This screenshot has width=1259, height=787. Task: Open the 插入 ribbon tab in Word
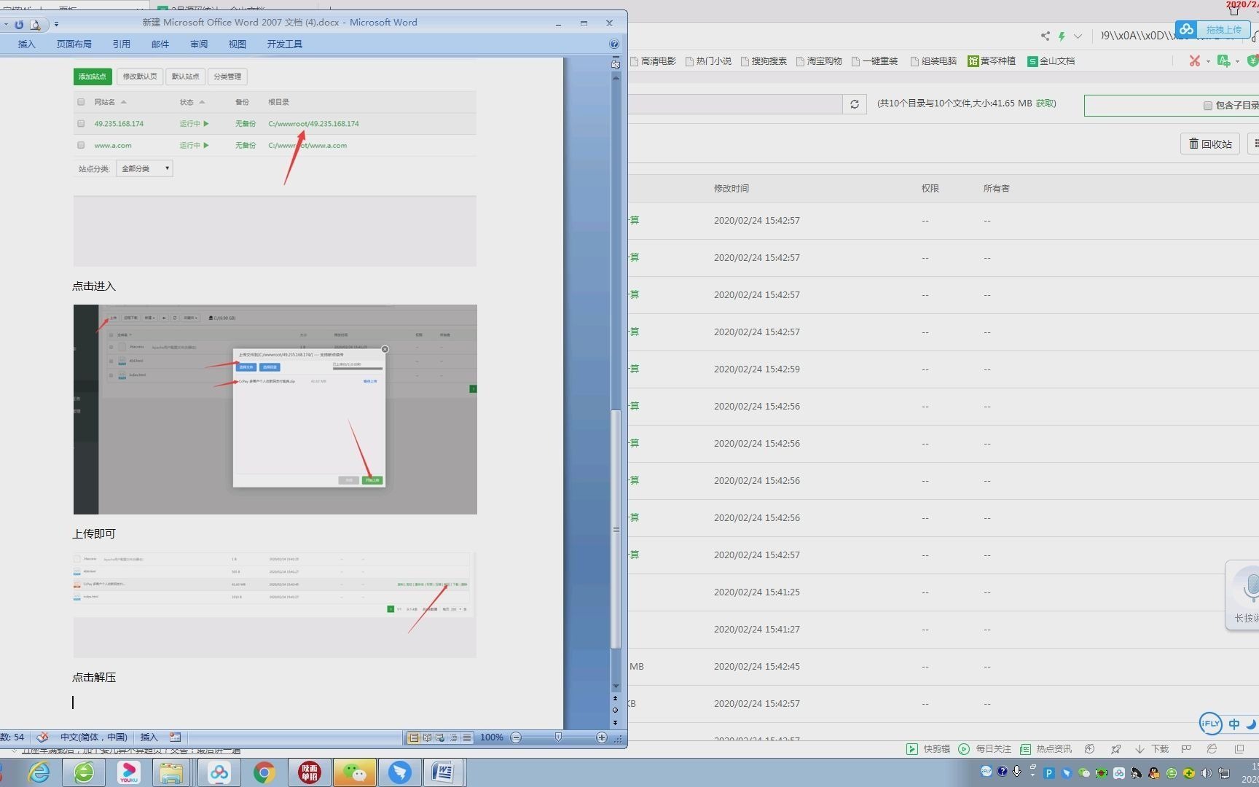click(26, 44)
